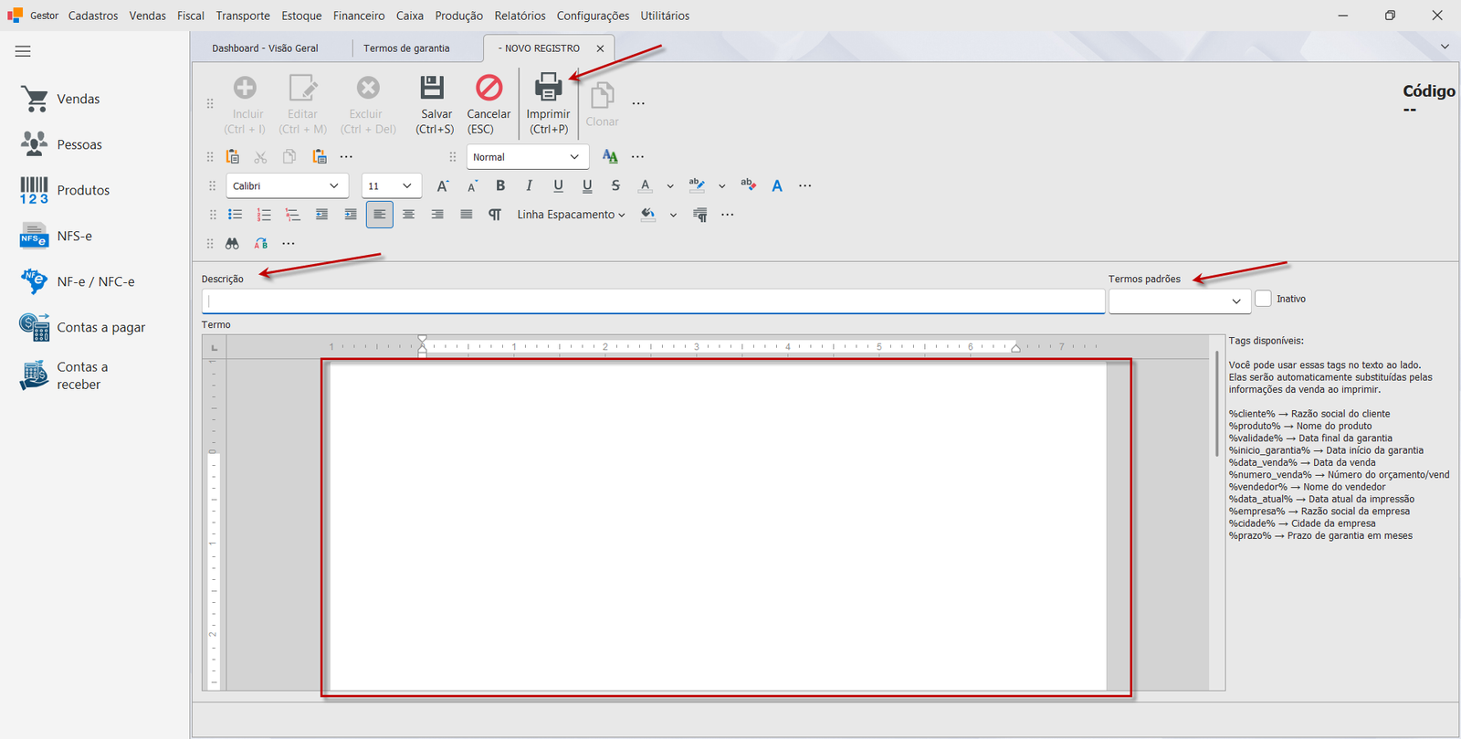
Task: Open the Calibri font family dropdown
Action: tap(287, 185)
